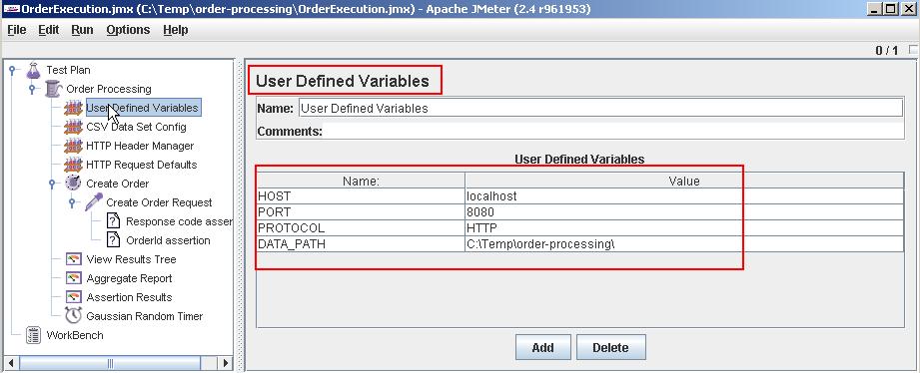Click the Name: column header
This screenshot has height=373, width=920.
[361, 181]
